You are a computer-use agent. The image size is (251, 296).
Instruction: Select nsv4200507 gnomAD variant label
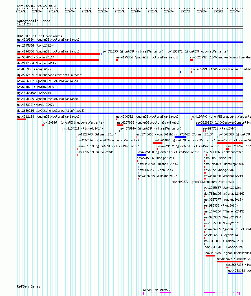(108, 141)
